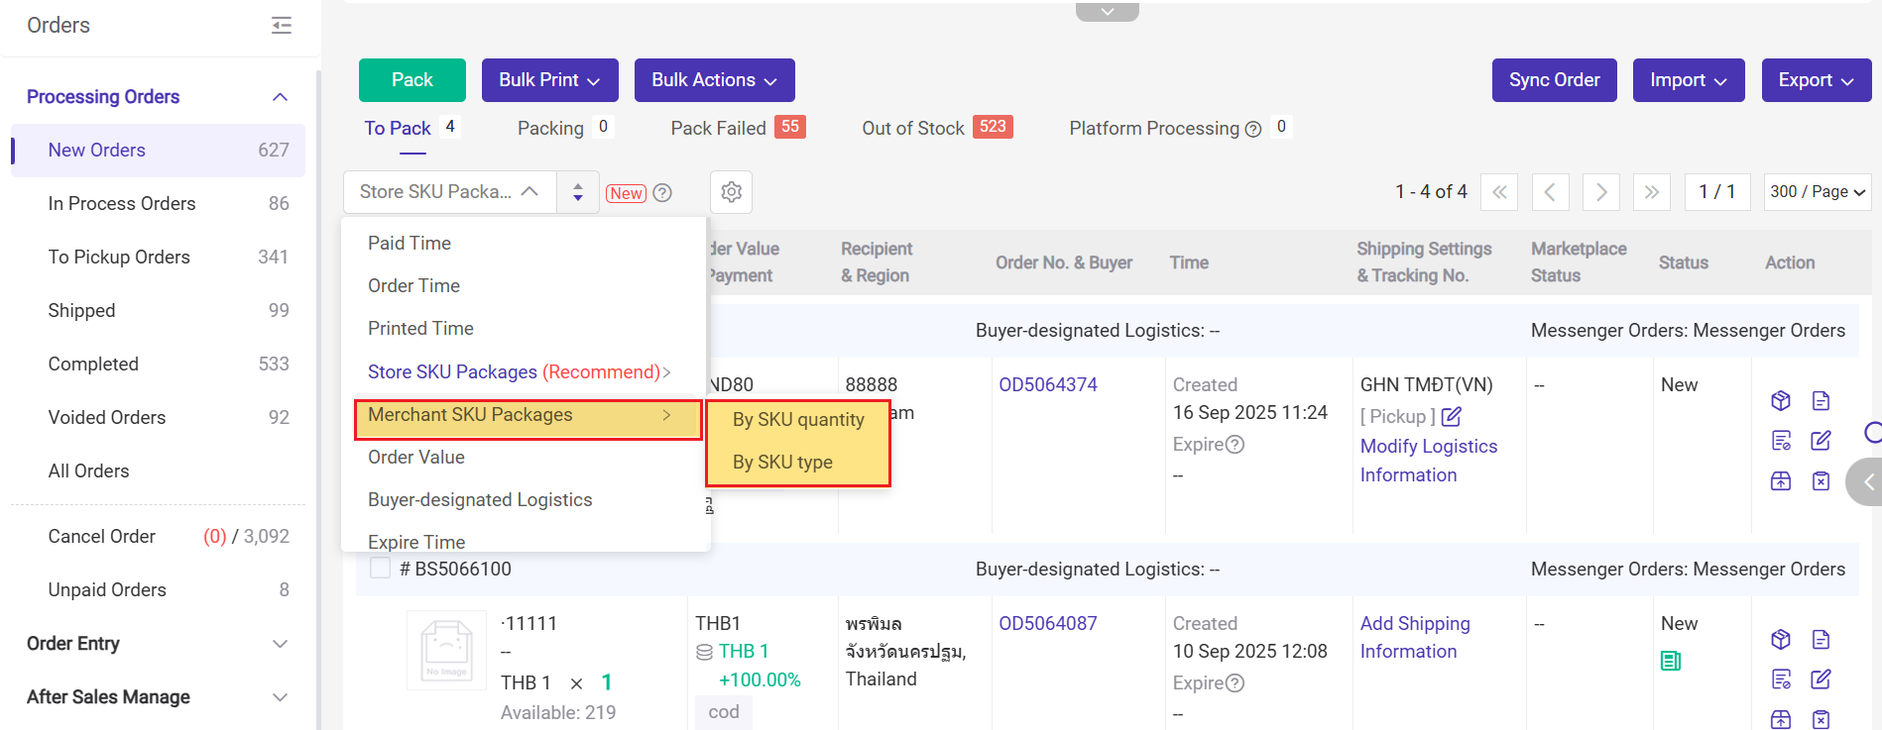Viewport: 1882px width, 730px height.
Task: Click the help icon beside the New badge
Action: (x=662, y=193)
